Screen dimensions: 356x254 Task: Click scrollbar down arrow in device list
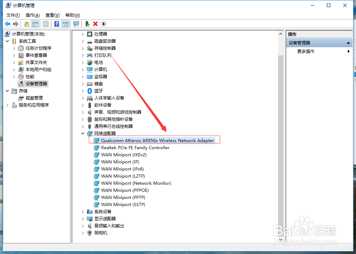(281, 239)
